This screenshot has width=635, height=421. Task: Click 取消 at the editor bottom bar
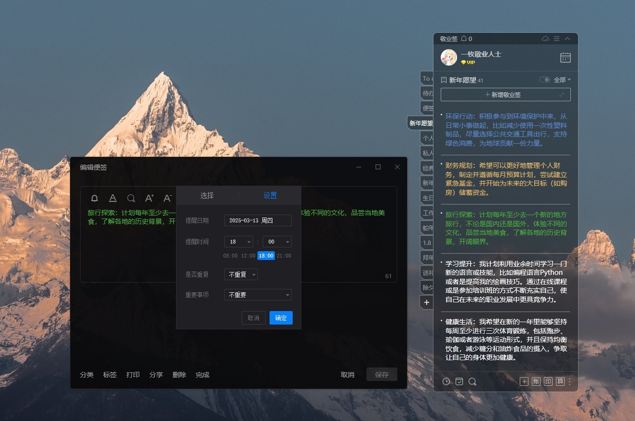[348, 375]
